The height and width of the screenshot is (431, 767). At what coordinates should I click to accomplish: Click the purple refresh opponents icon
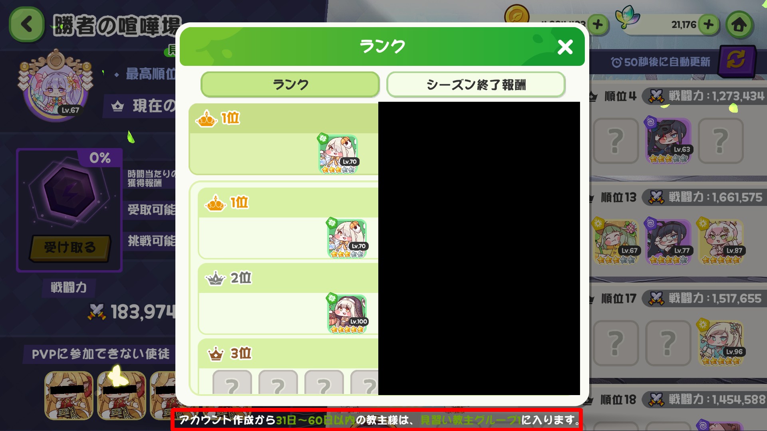tap(736, 61)
